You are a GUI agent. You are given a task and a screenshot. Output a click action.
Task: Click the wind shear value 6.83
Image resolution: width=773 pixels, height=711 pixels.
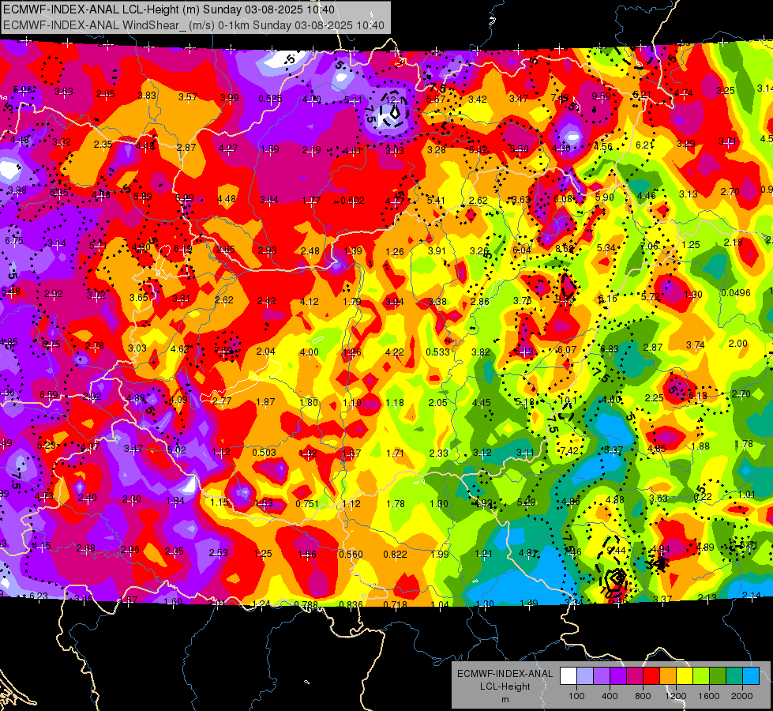610,349
